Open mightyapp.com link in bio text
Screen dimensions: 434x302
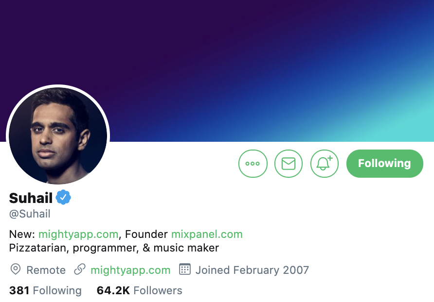pos(78,235)
